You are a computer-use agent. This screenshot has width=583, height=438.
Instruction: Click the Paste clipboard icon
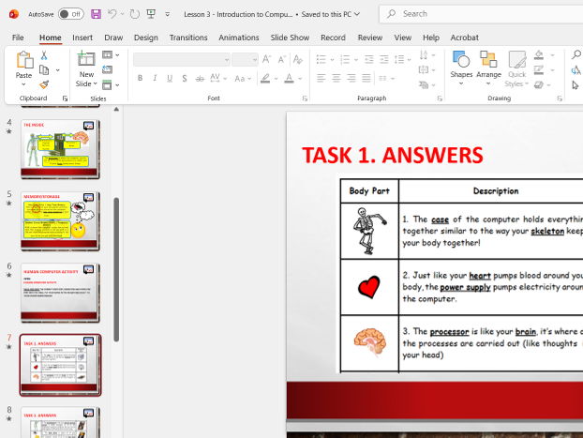[x=24, y=59]
